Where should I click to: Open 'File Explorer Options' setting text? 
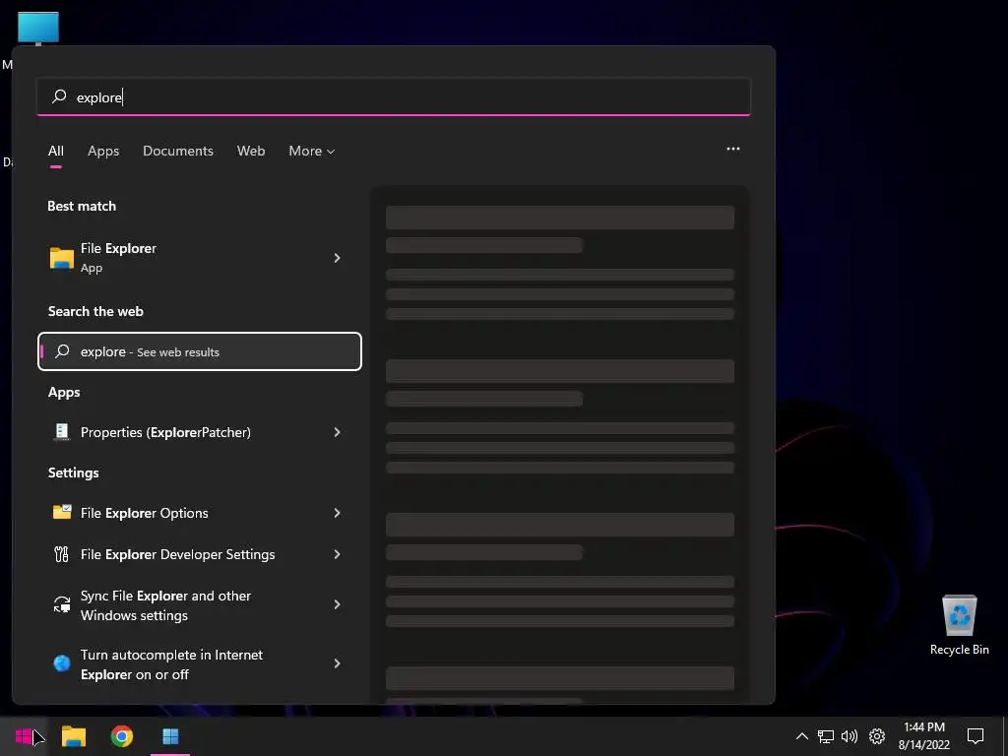tap(144, 513)
